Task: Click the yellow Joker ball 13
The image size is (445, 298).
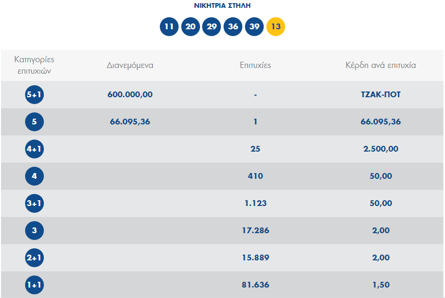Action: click(276, 27)
